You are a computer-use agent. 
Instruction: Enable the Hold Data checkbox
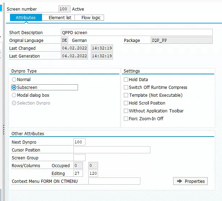126,80
